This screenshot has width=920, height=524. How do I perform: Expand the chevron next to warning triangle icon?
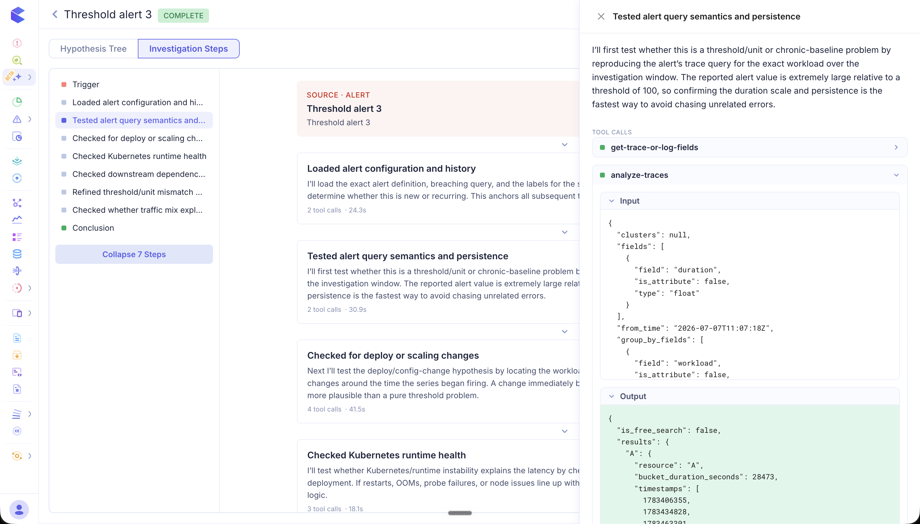point(30,119)
